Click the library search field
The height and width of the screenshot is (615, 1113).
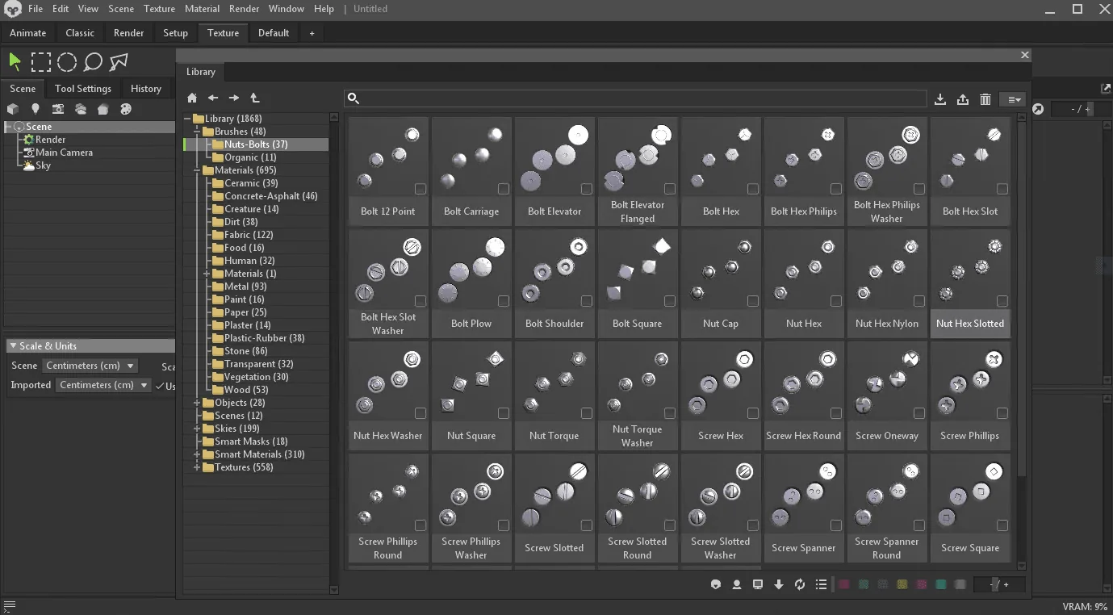point(635,98)
